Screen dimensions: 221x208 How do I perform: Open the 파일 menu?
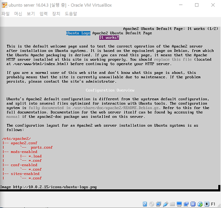[x=6, y=14]
